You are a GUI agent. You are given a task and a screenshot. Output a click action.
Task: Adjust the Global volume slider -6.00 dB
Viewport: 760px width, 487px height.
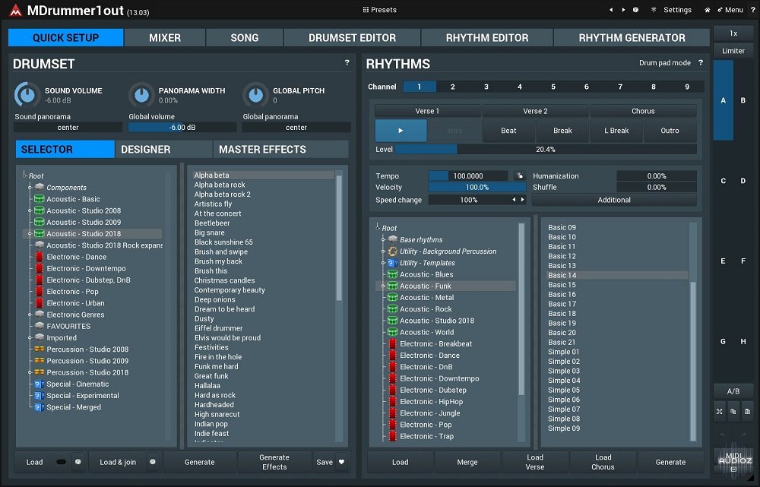coord(182,128)
